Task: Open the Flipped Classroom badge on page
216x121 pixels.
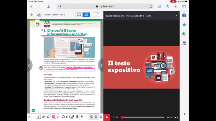Action: (x=47, y=24)
